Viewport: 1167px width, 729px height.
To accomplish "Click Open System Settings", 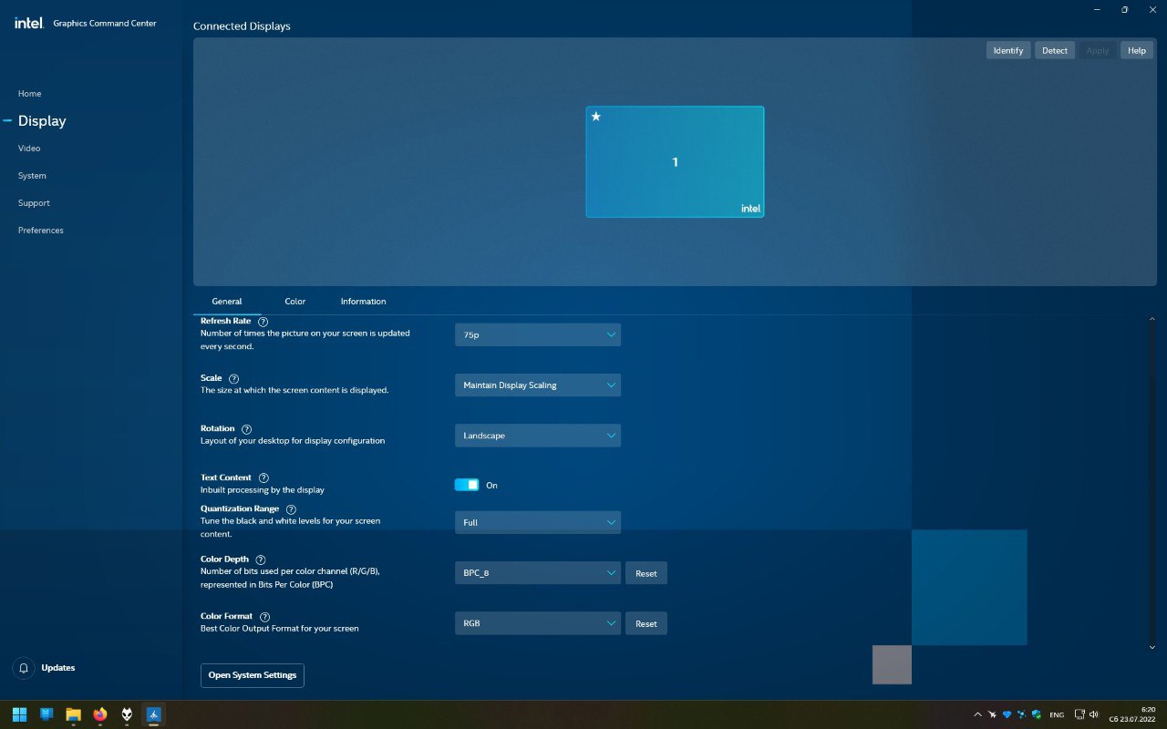I will tap(253, 675).
